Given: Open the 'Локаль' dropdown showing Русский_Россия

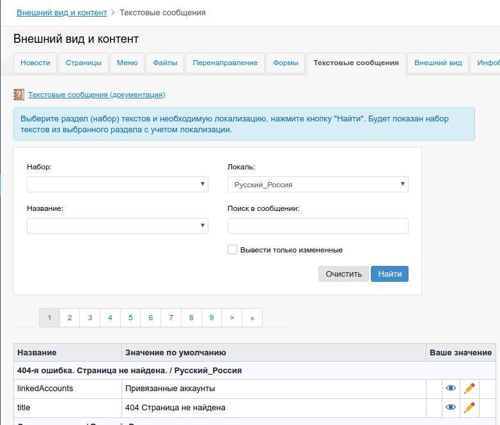Looking at the screenshot, I should tap(318, 185).
